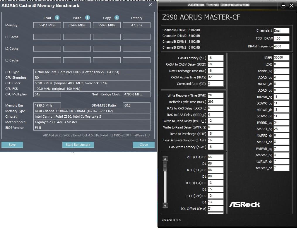Click the CAS# Latency (tCL) field
The height and width of the screenshot is (233, 301).
(x=216, y=58)
